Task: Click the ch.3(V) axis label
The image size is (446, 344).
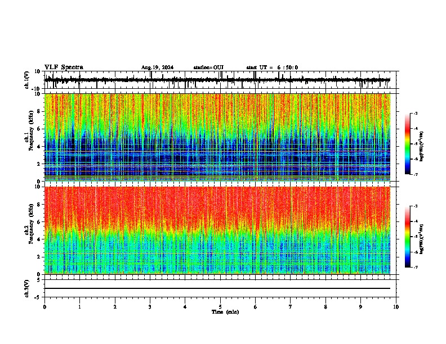Action: pos(27,288)
